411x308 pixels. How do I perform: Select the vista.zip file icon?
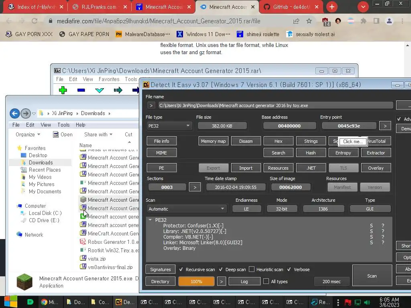[x=83, y=258]
